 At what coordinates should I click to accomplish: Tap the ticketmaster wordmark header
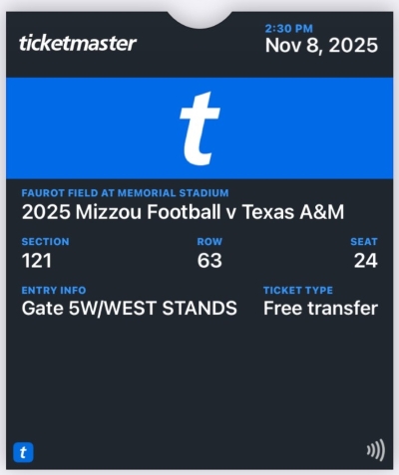(78, 43)
